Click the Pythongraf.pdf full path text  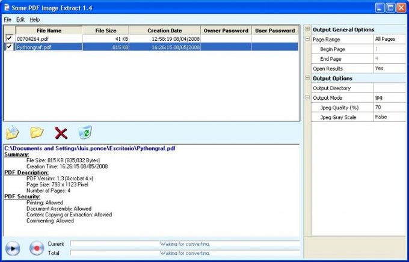coord(90,148)
